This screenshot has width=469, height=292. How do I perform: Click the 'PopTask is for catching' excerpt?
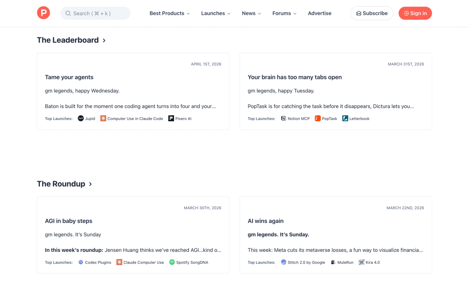[x=331, y=106]
